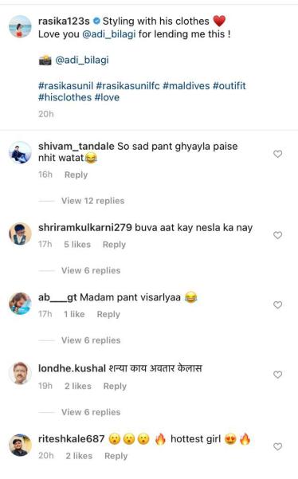
Task: View the 5 likes on shriramkulkarni279's comment
Action: (x=77, y=245)
